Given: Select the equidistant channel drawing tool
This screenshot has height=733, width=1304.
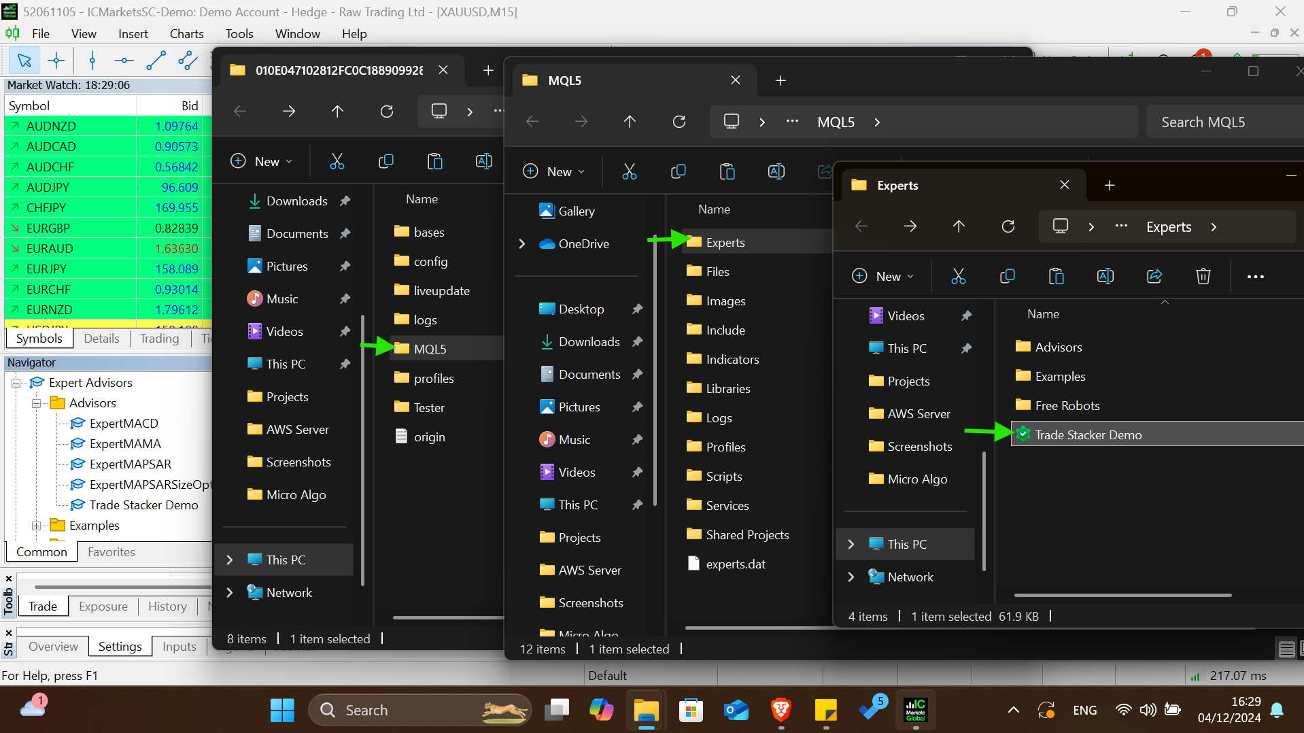Looking at the screenshot, I should pyautogui.click(x=188, y=61).
